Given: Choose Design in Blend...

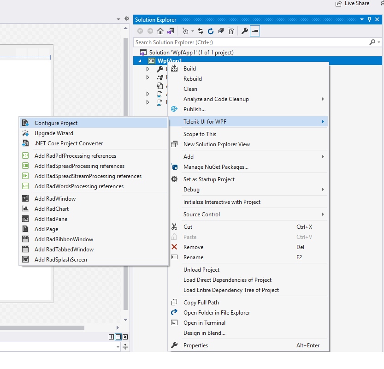Looking at the screenshot, I should pyautogui.click(x=248, y=333).
